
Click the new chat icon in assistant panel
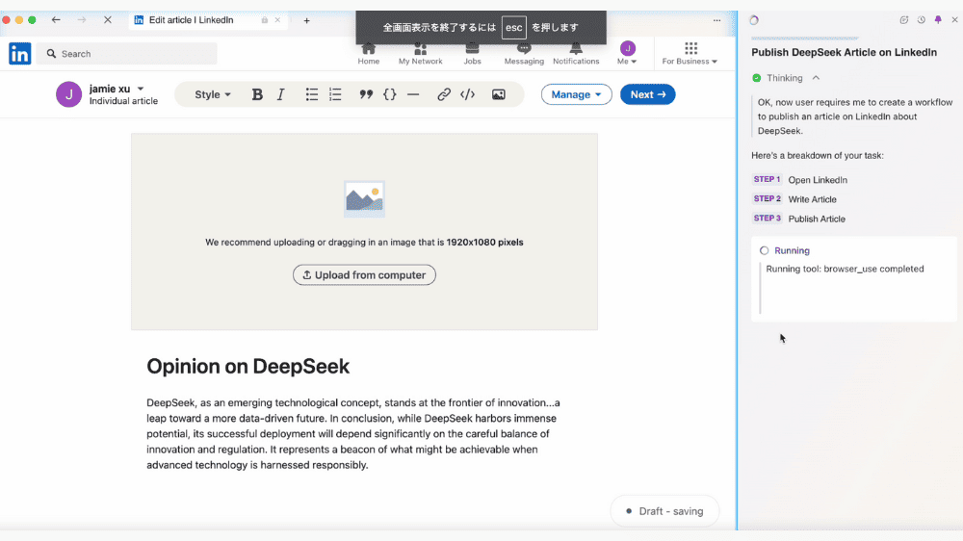coord(904,19)
